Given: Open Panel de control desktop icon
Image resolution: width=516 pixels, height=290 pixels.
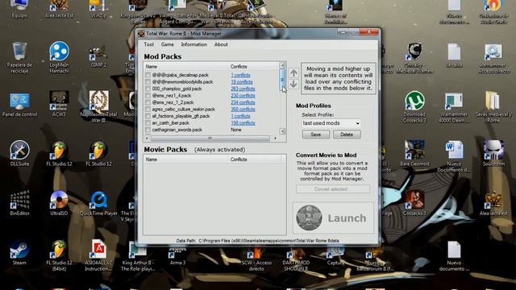Looking at the screenshot, I should point(19,105).
